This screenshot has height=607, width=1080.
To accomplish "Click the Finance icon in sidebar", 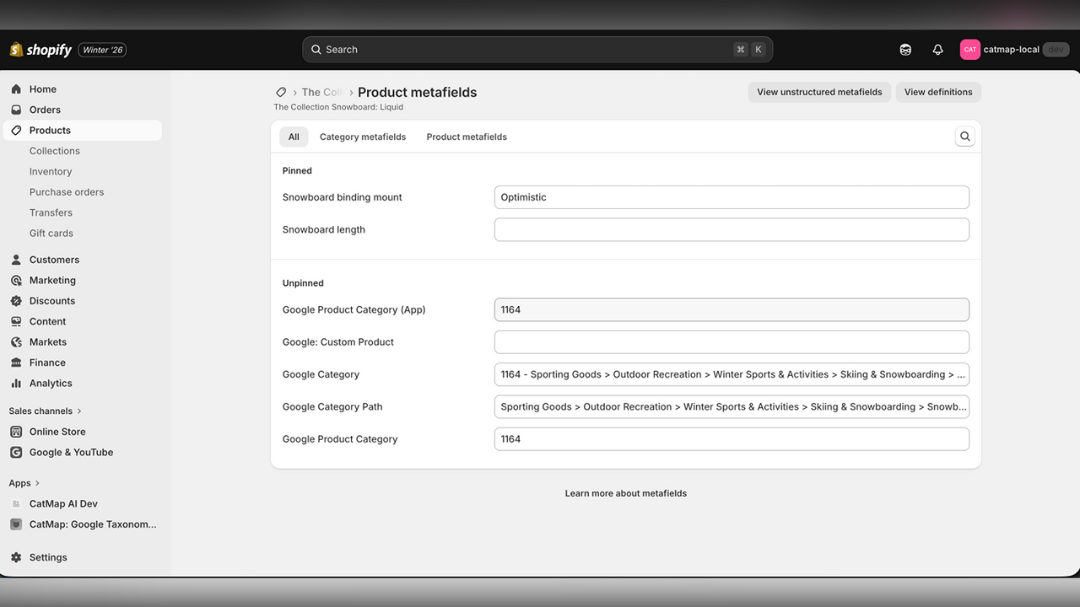I will pos(16,363).
